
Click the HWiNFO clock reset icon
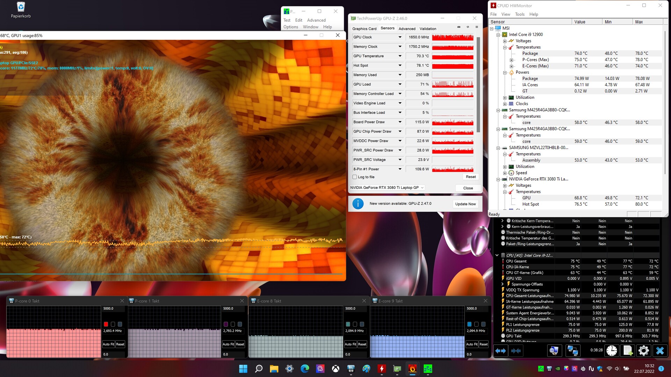click(x=612, y=350)
